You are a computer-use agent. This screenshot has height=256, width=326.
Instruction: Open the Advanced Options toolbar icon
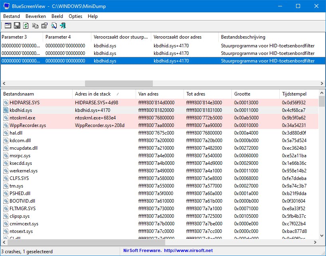click(8, 26)
